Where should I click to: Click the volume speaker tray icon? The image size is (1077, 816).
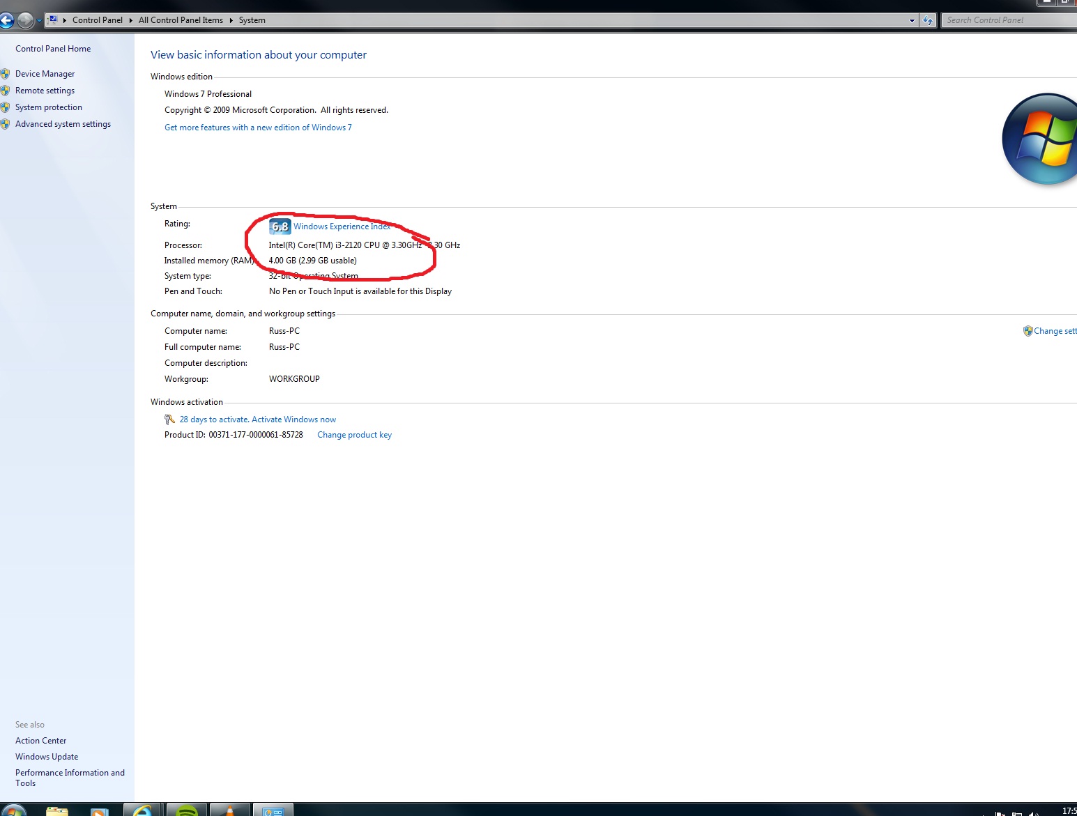[x=1033, y=813]
